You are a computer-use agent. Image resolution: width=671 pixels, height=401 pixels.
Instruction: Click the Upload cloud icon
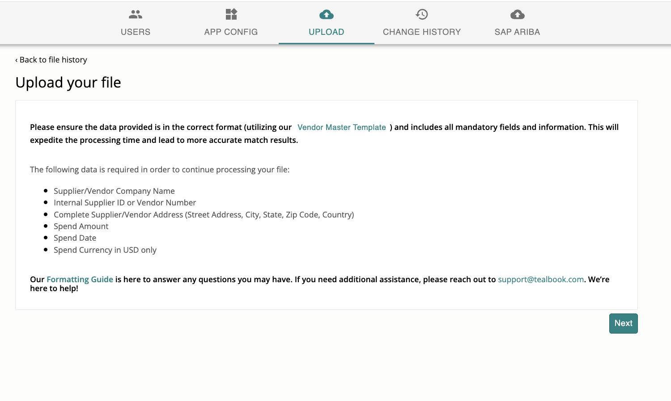tap(327, 15)
